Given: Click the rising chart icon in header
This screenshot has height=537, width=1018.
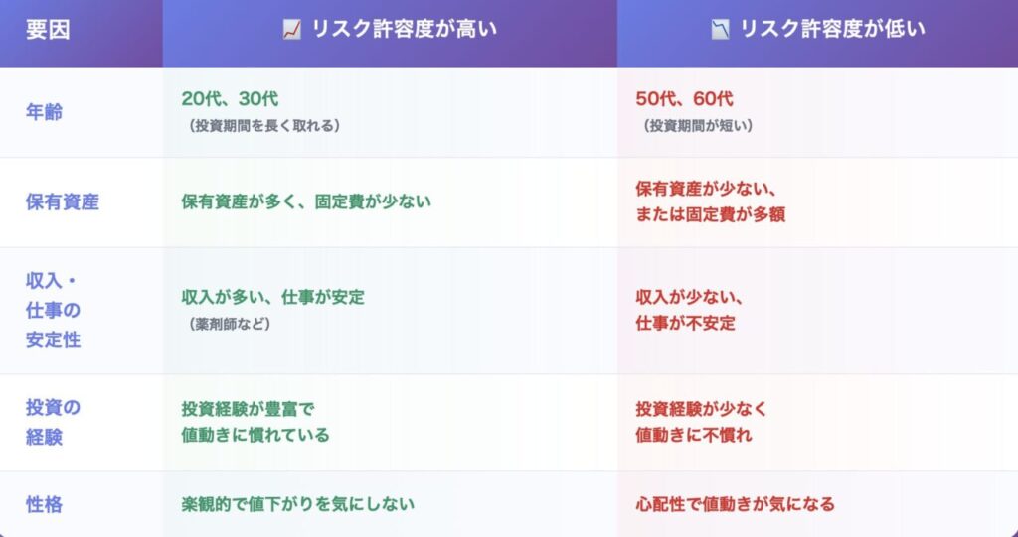Looking at the screenshot, I should [x=292, y=30].
